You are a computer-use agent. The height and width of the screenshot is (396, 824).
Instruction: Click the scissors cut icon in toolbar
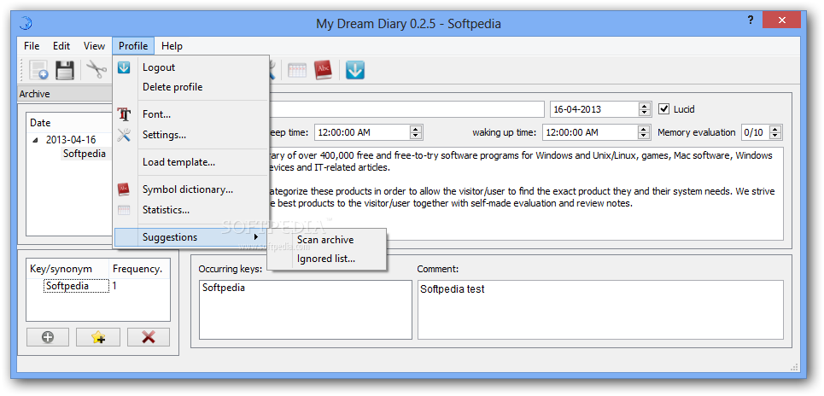(96, 69)
